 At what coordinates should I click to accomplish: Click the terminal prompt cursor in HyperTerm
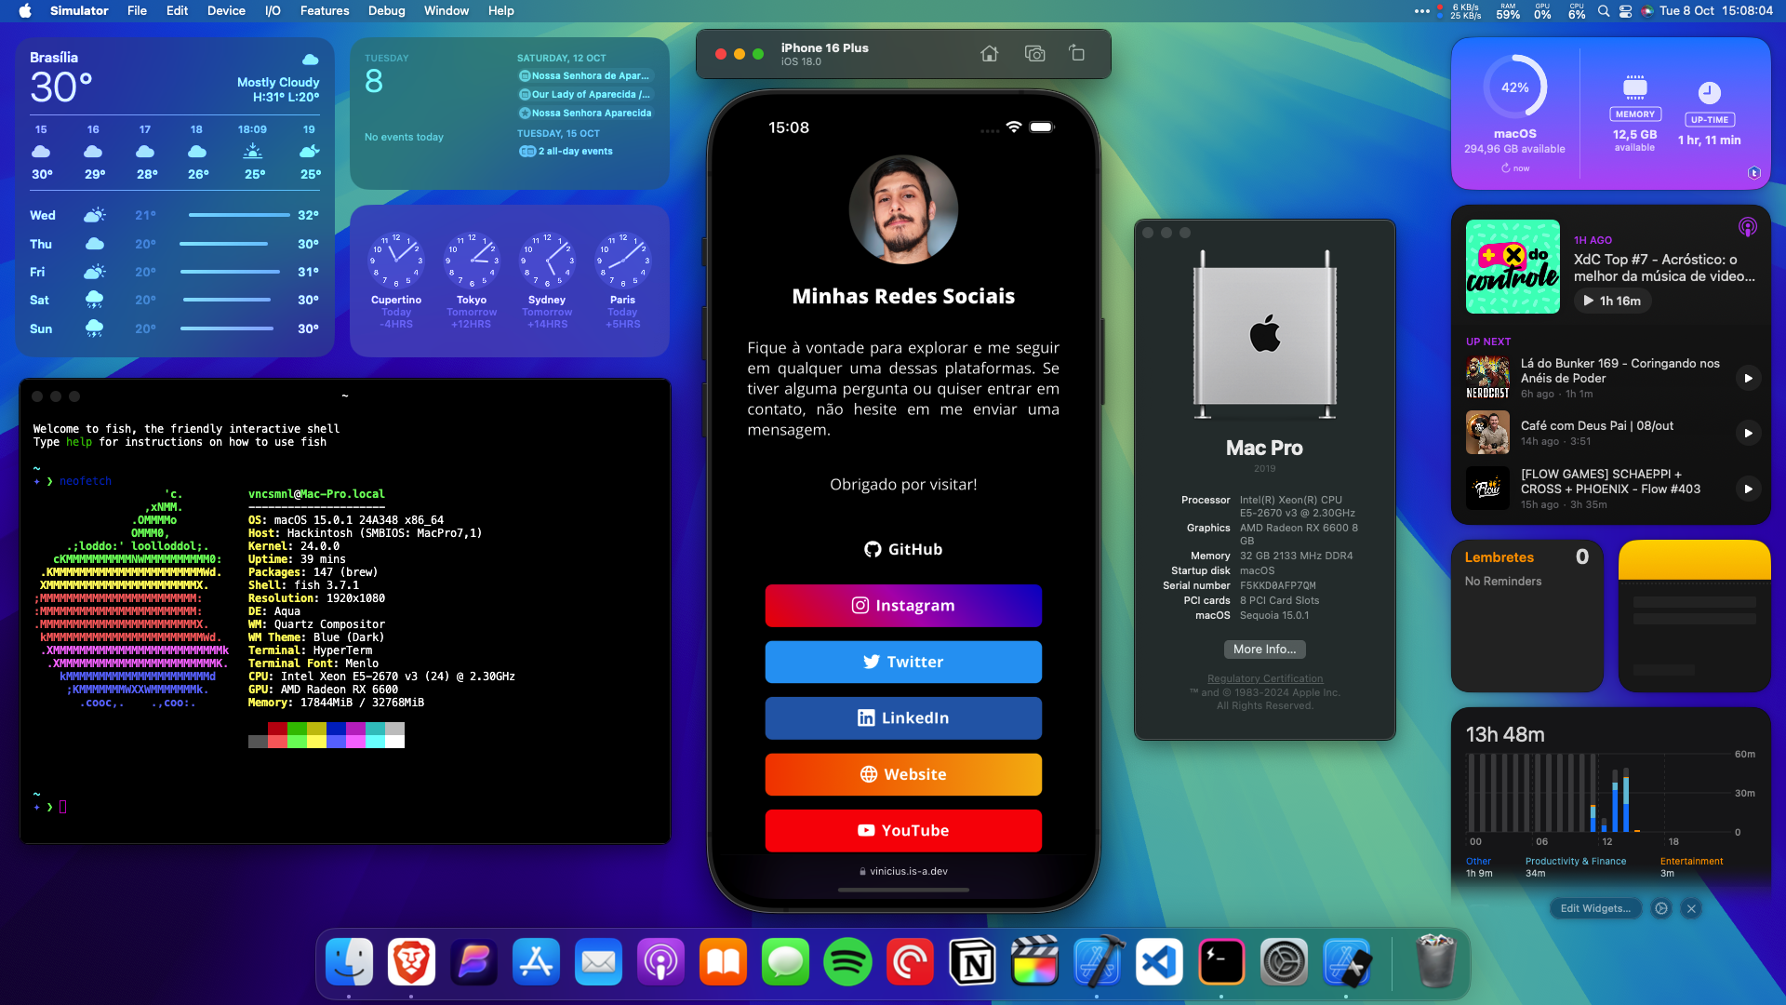(x=63, y=807)
